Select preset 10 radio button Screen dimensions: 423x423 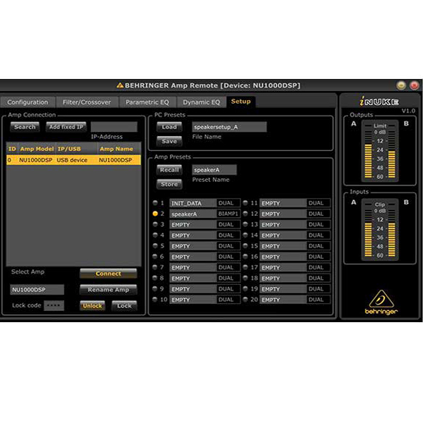(155, 300)
